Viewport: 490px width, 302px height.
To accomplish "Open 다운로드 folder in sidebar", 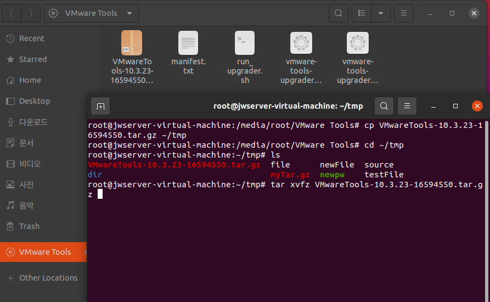I will pos(43,122).
